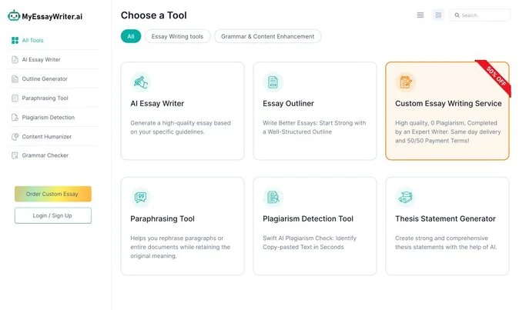Open AI Essay Writer sidebar item
Viewport: 526px width, 310px height.
click(x=41, y=60)
